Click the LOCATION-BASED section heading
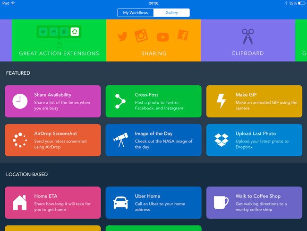Image resolution: width=307 pixels, height=231 pixels. [x=27, y=175]
